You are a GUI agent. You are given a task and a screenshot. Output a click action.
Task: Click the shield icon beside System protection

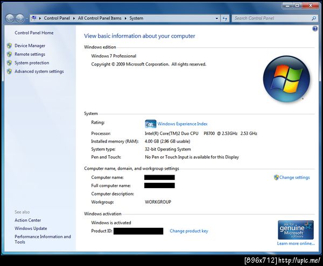9,63
